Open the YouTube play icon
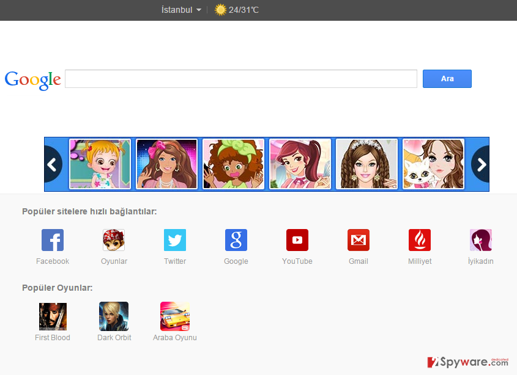This screenshot has height=375, width=517. (297, 240)
